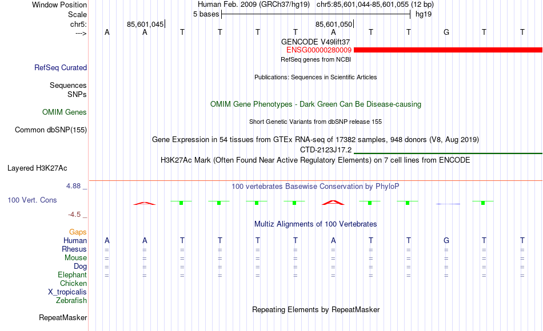Click the Gene Expression GTEx track title

(x=316, y=140)
